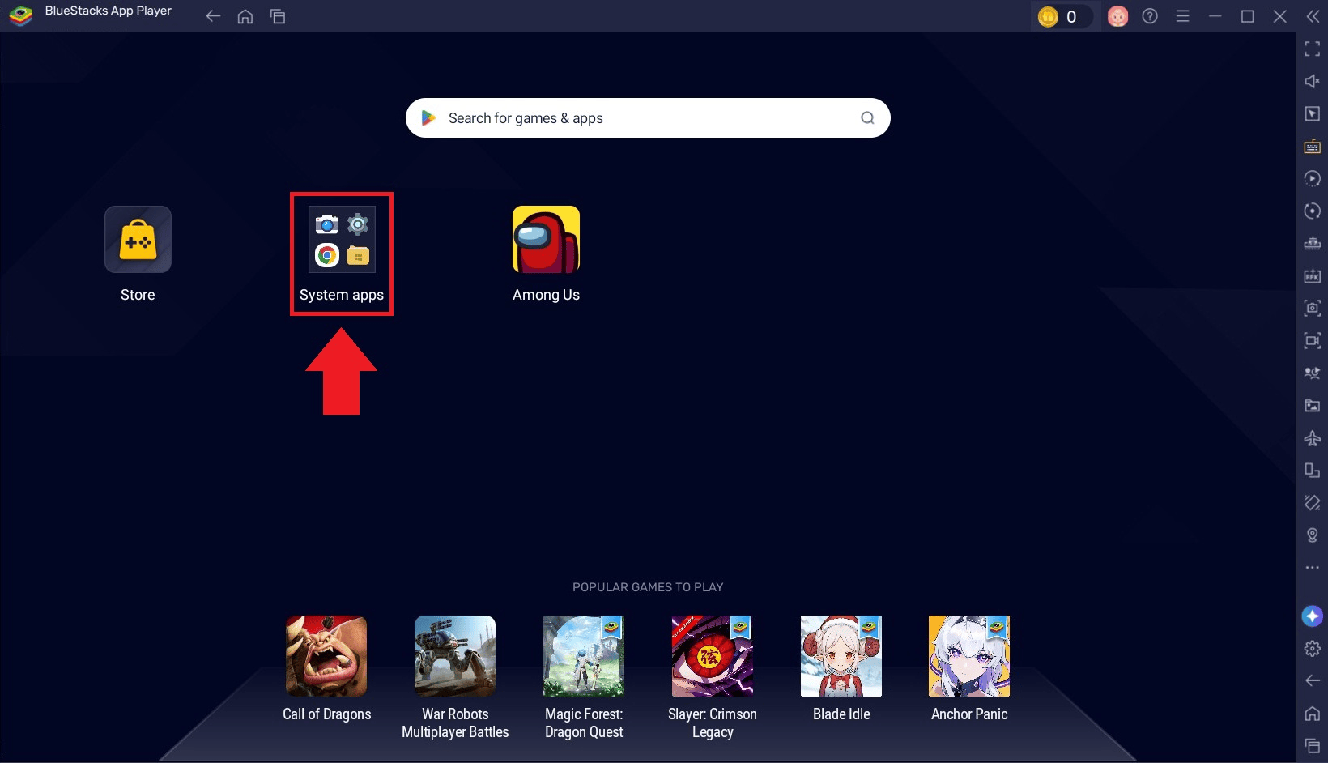Open the multi-instance manager icon
This screenshot has width=1328, height=763.
[x=1313, y=243]
